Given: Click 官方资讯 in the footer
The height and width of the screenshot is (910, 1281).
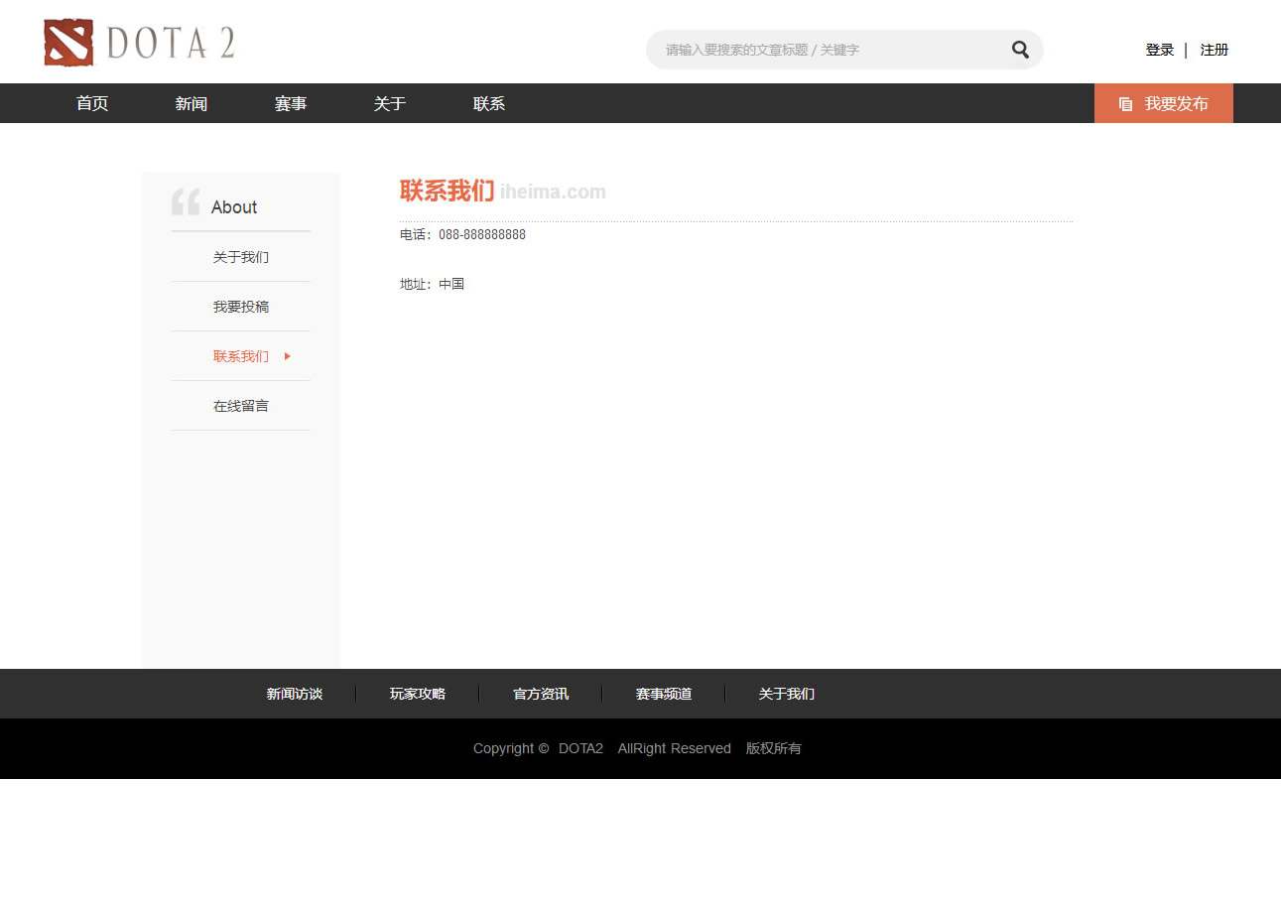Looking at the screenshot, I should coord(541,694).
